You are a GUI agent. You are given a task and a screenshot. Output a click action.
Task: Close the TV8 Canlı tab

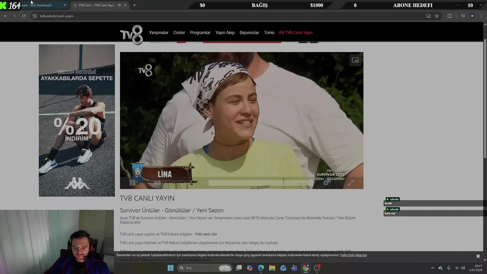pos(125,5)
